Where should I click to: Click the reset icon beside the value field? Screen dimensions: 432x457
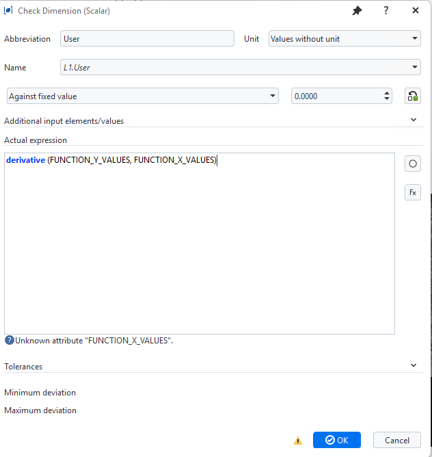tap(413, 96)
